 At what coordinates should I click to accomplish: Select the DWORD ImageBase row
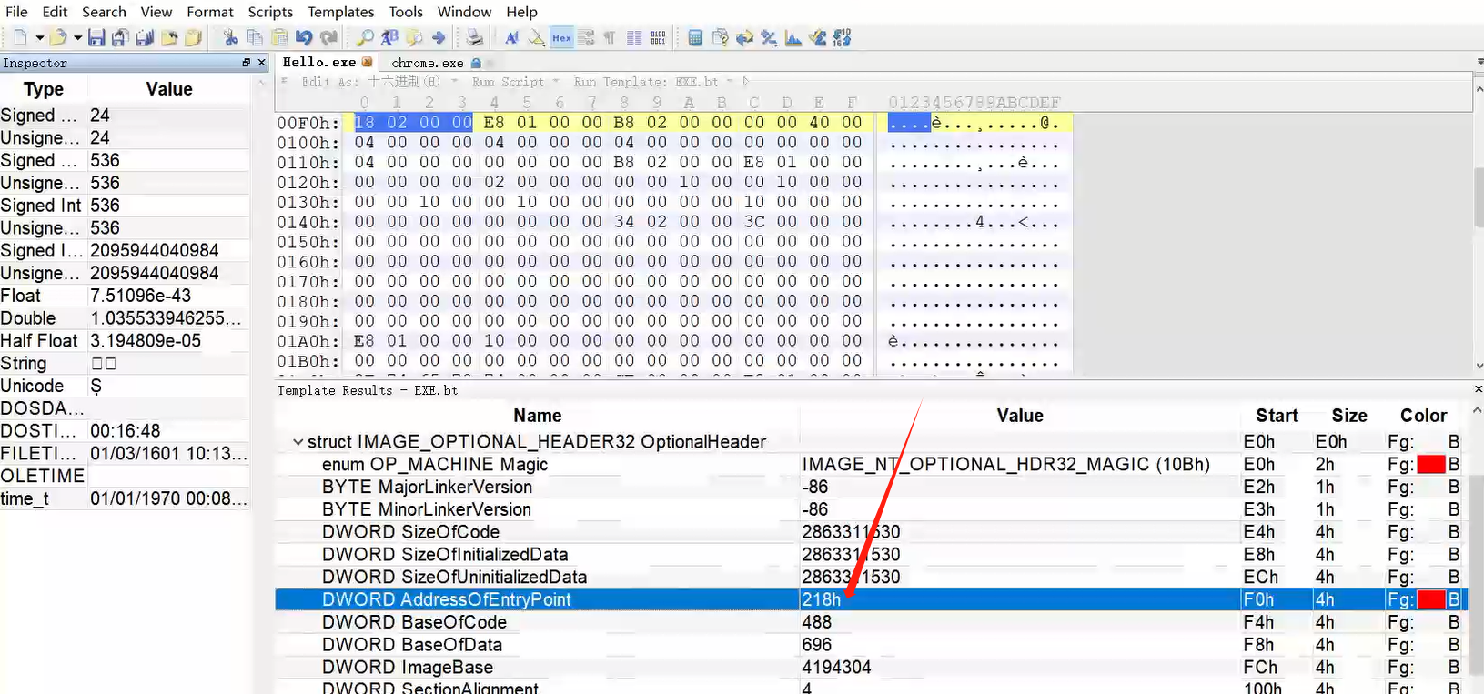click(x=408, y=667)
